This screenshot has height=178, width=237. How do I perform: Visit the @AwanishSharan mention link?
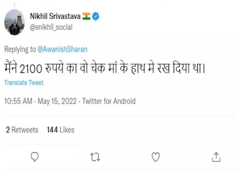(x=62, y=49)
